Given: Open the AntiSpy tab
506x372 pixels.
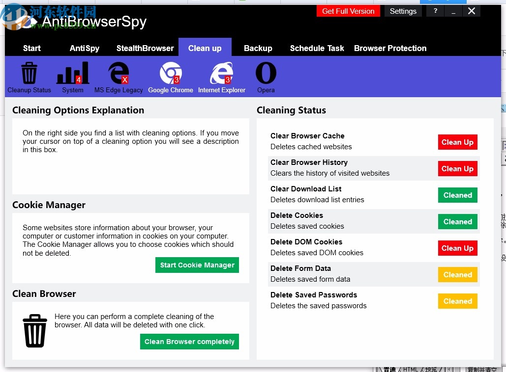Looking at the screenshot, I should pyautogui.click(x=84, y=48).
